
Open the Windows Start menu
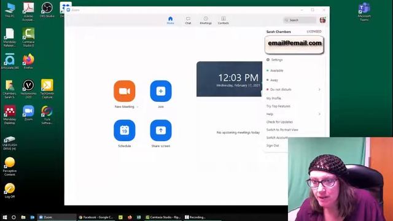point(5,217)
